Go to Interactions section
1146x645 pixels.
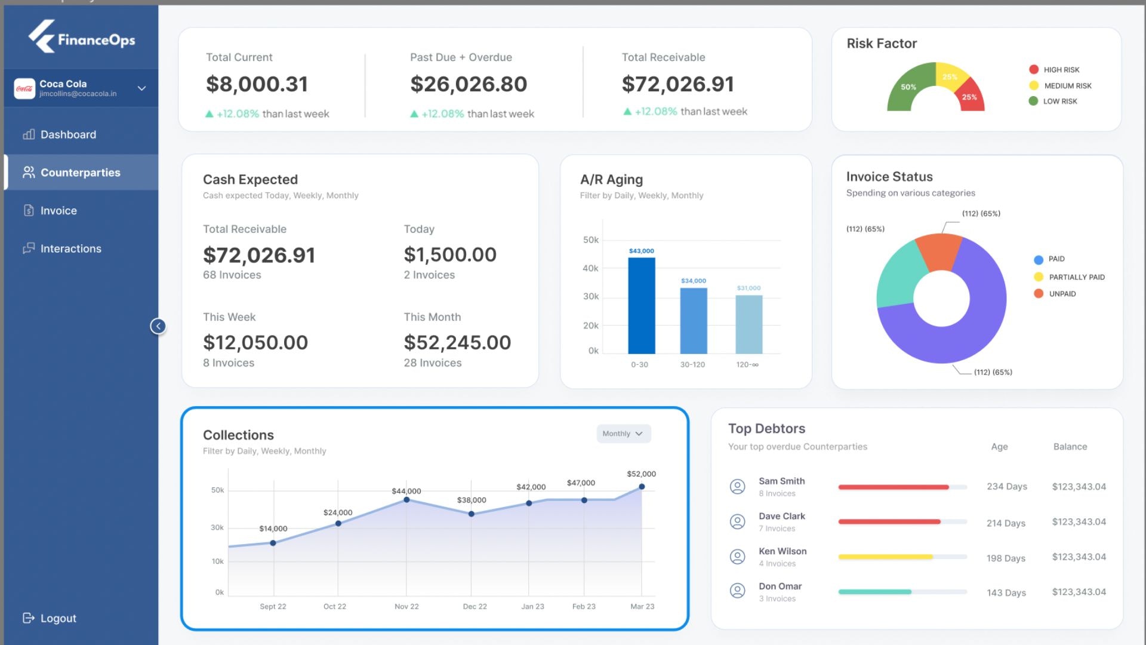[x=70, y=248]
